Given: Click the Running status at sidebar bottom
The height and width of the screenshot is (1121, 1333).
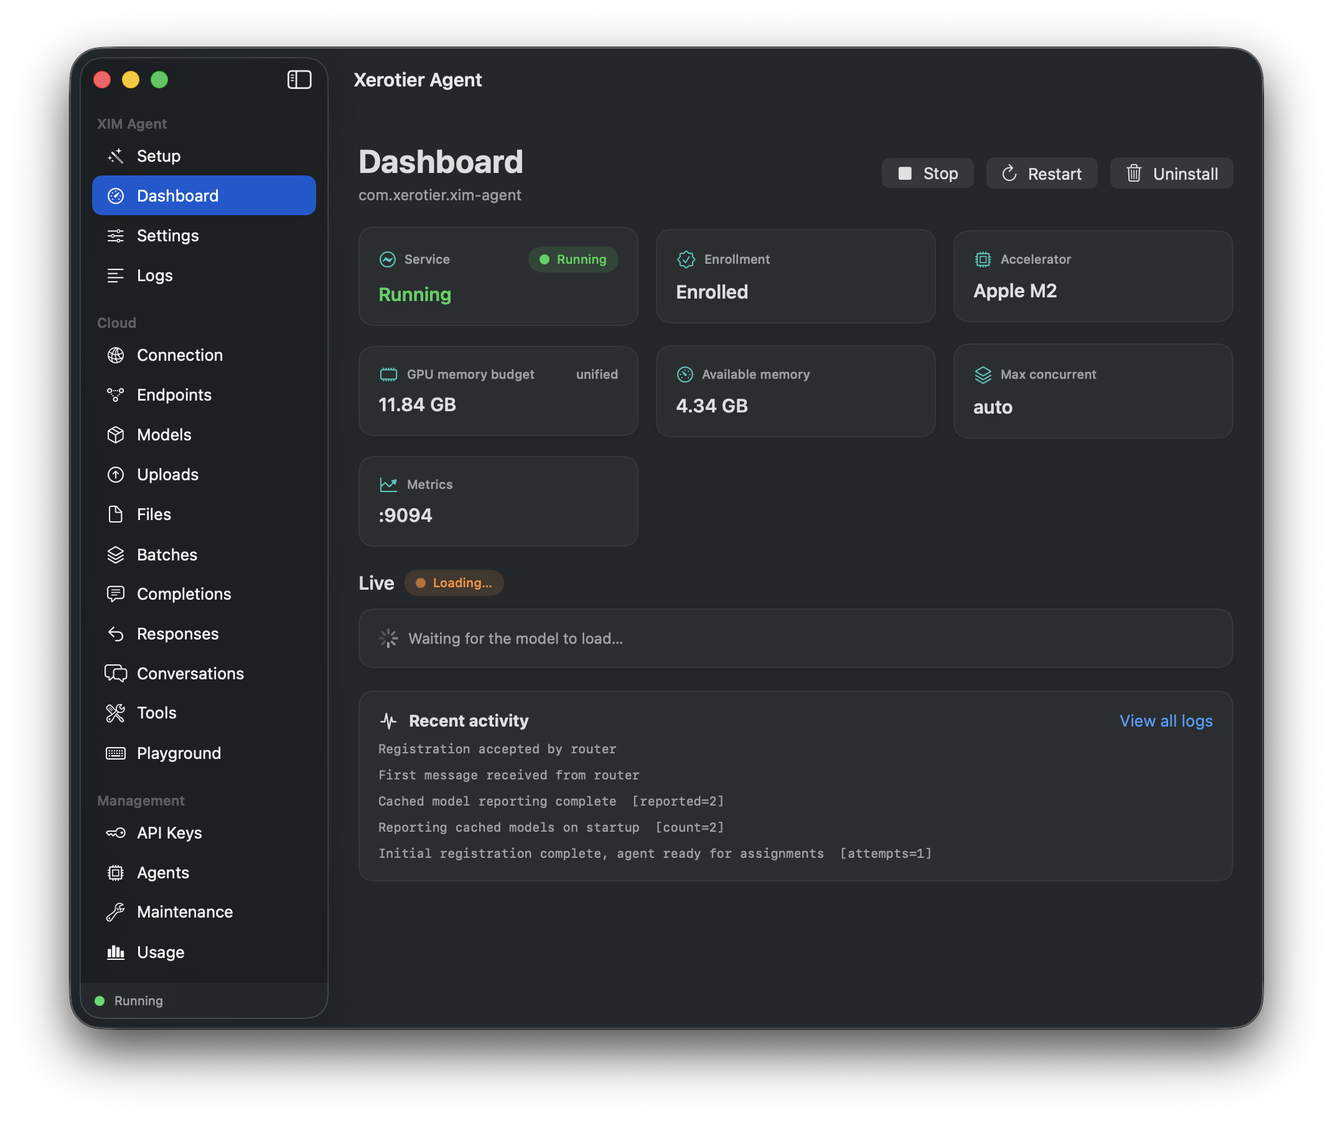Looking at the screenshot, I should 129,1001.
